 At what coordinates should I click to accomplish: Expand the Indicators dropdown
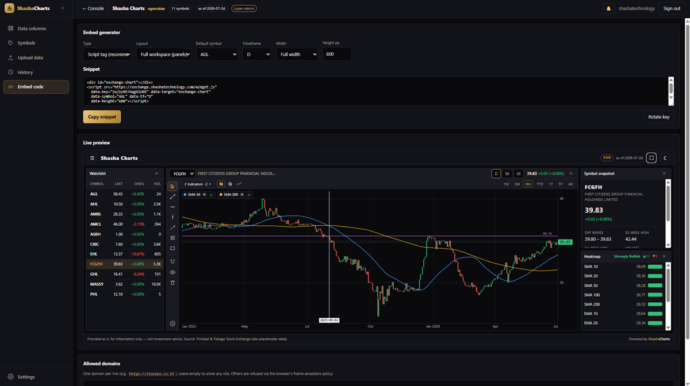click(x=198, y=184)
